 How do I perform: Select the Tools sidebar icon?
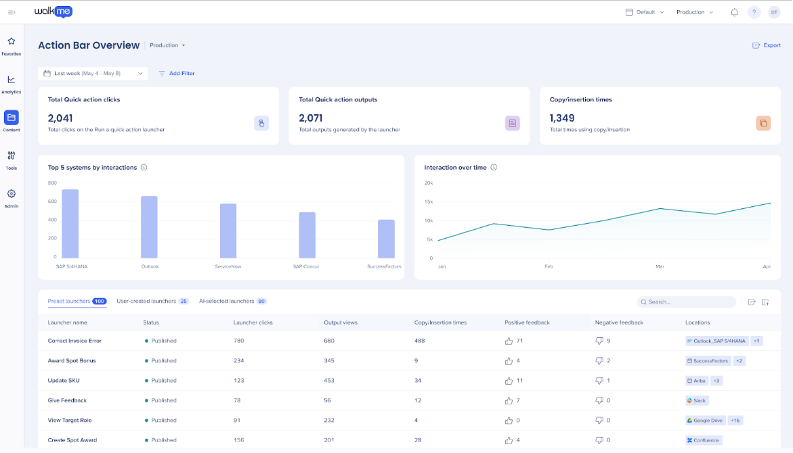pos(11,160)
